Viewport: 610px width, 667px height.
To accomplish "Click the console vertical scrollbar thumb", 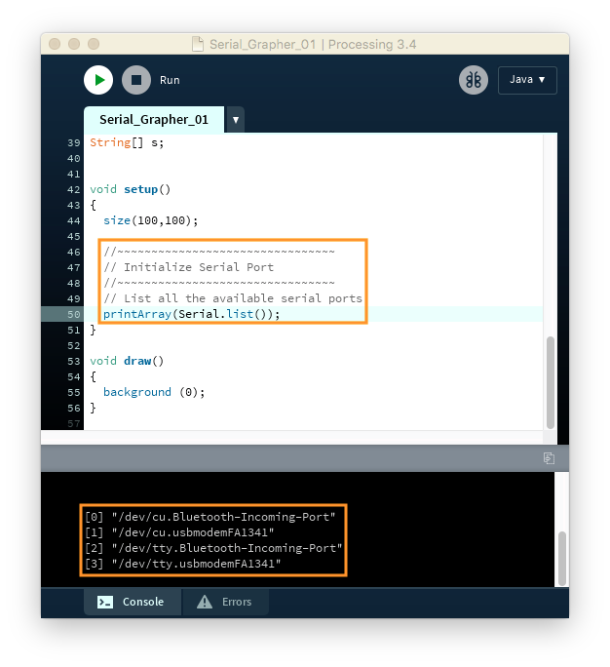I will tap(562, 558).
